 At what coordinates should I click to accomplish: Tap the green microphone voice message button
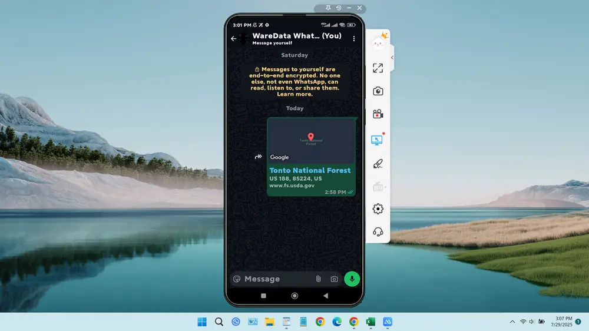click(x=352, y=279)
